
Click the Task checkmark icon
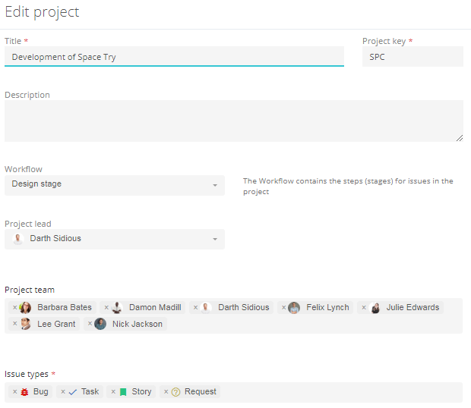[73, 392]
